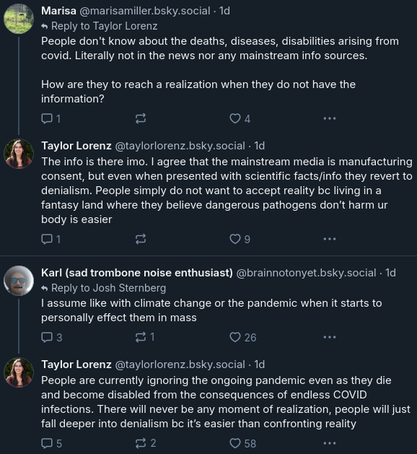The image size is (417, 454).
Task: Like Marisa's post with 4 likes
Action: (240, 118)
